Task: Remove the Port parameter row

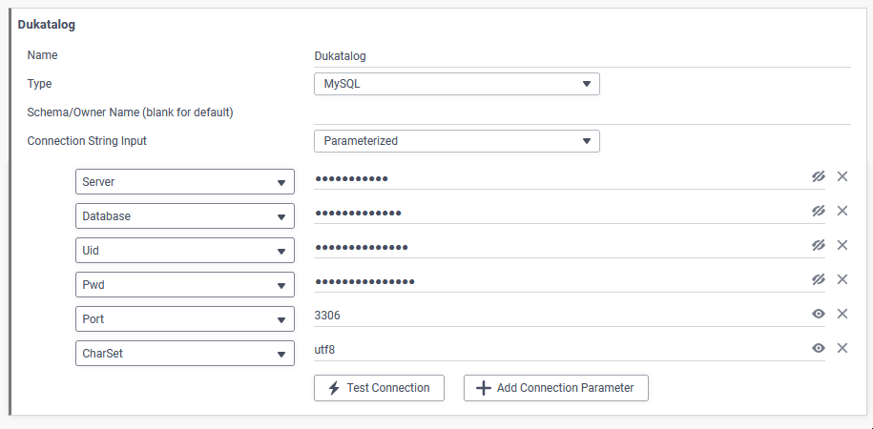Action: coord(842,314)
